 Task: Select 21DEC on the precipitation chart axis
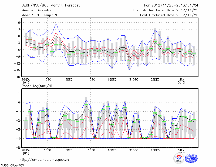pos(134,150)
